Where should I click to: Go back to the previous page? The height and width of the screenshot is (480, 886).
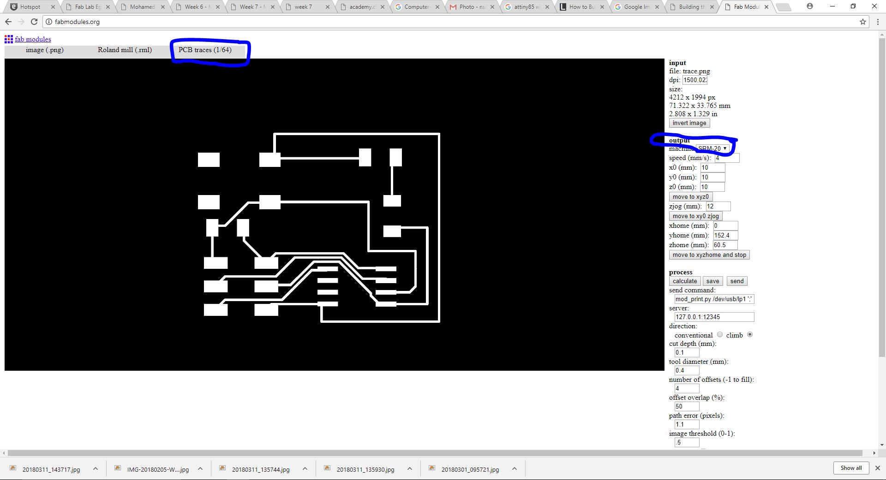8,22
